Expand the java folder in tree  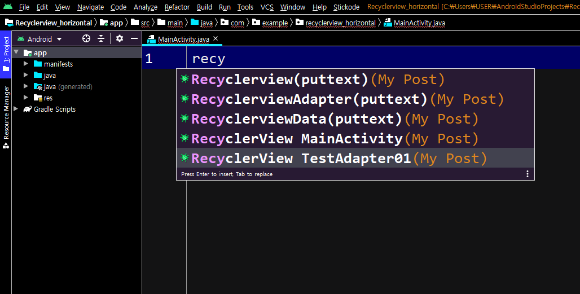click(x=25, y=75)
